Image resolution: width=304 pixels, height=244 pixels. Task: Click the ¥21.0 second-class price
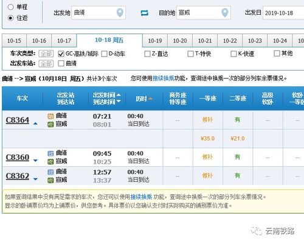coord(238,139)
